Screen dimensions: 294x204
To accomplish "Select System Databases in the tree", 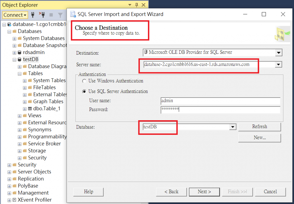I will tap(44, 38).
